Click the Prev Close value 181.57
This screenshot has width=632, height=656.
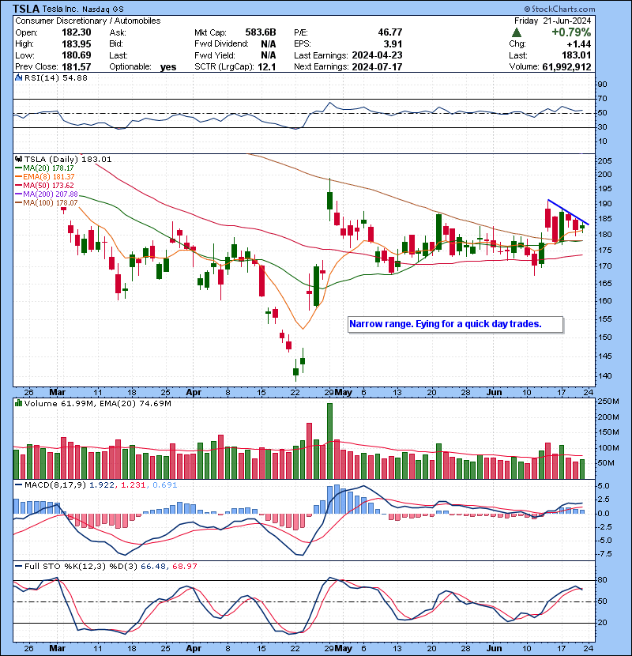(77, 67)
